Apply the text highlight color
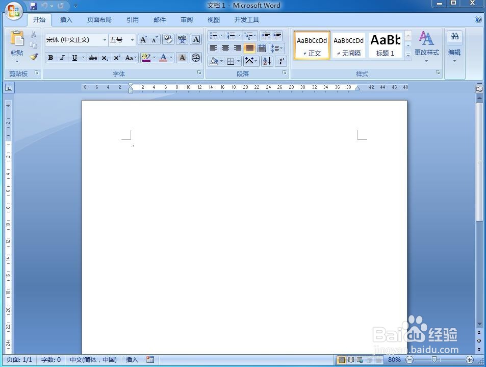Image resolution: width=486 pixels, height=367 pixels. click(x=146, y=58)
